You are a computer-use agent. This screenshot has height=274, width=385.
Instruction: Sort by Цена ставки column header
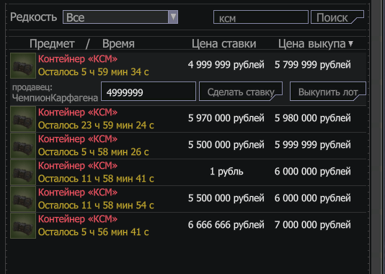click(224, 44)
